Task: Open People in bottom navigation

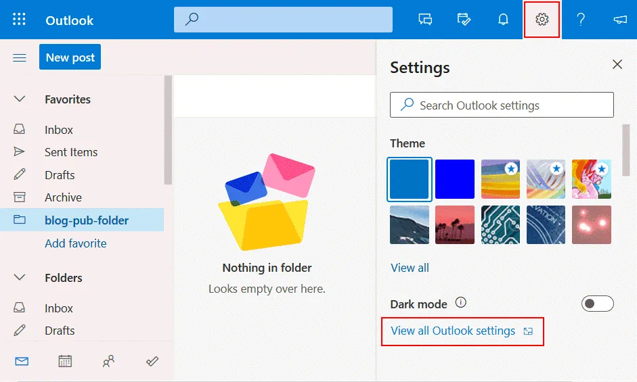Action: tap(108, 362)
